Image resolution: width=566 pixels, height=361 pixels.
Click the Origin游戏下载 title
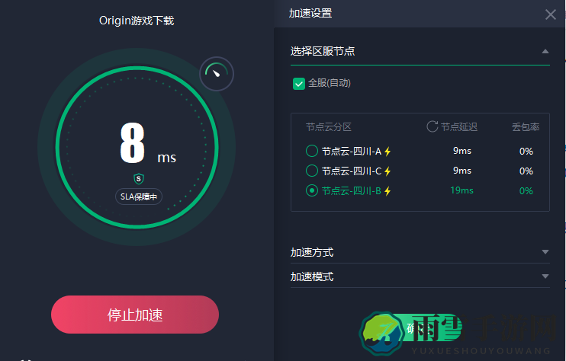[137, 21]
